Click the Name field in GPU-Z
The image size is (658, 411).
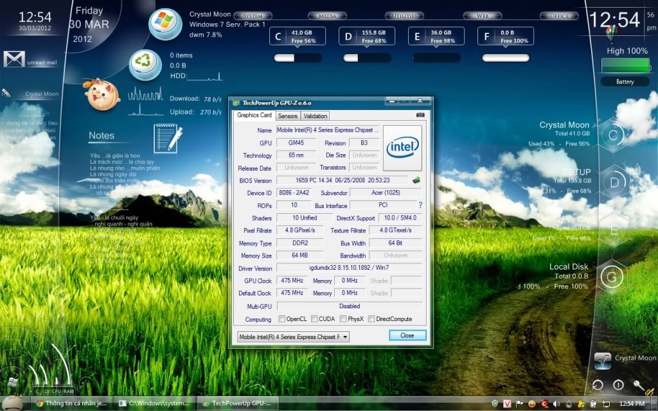328,130
